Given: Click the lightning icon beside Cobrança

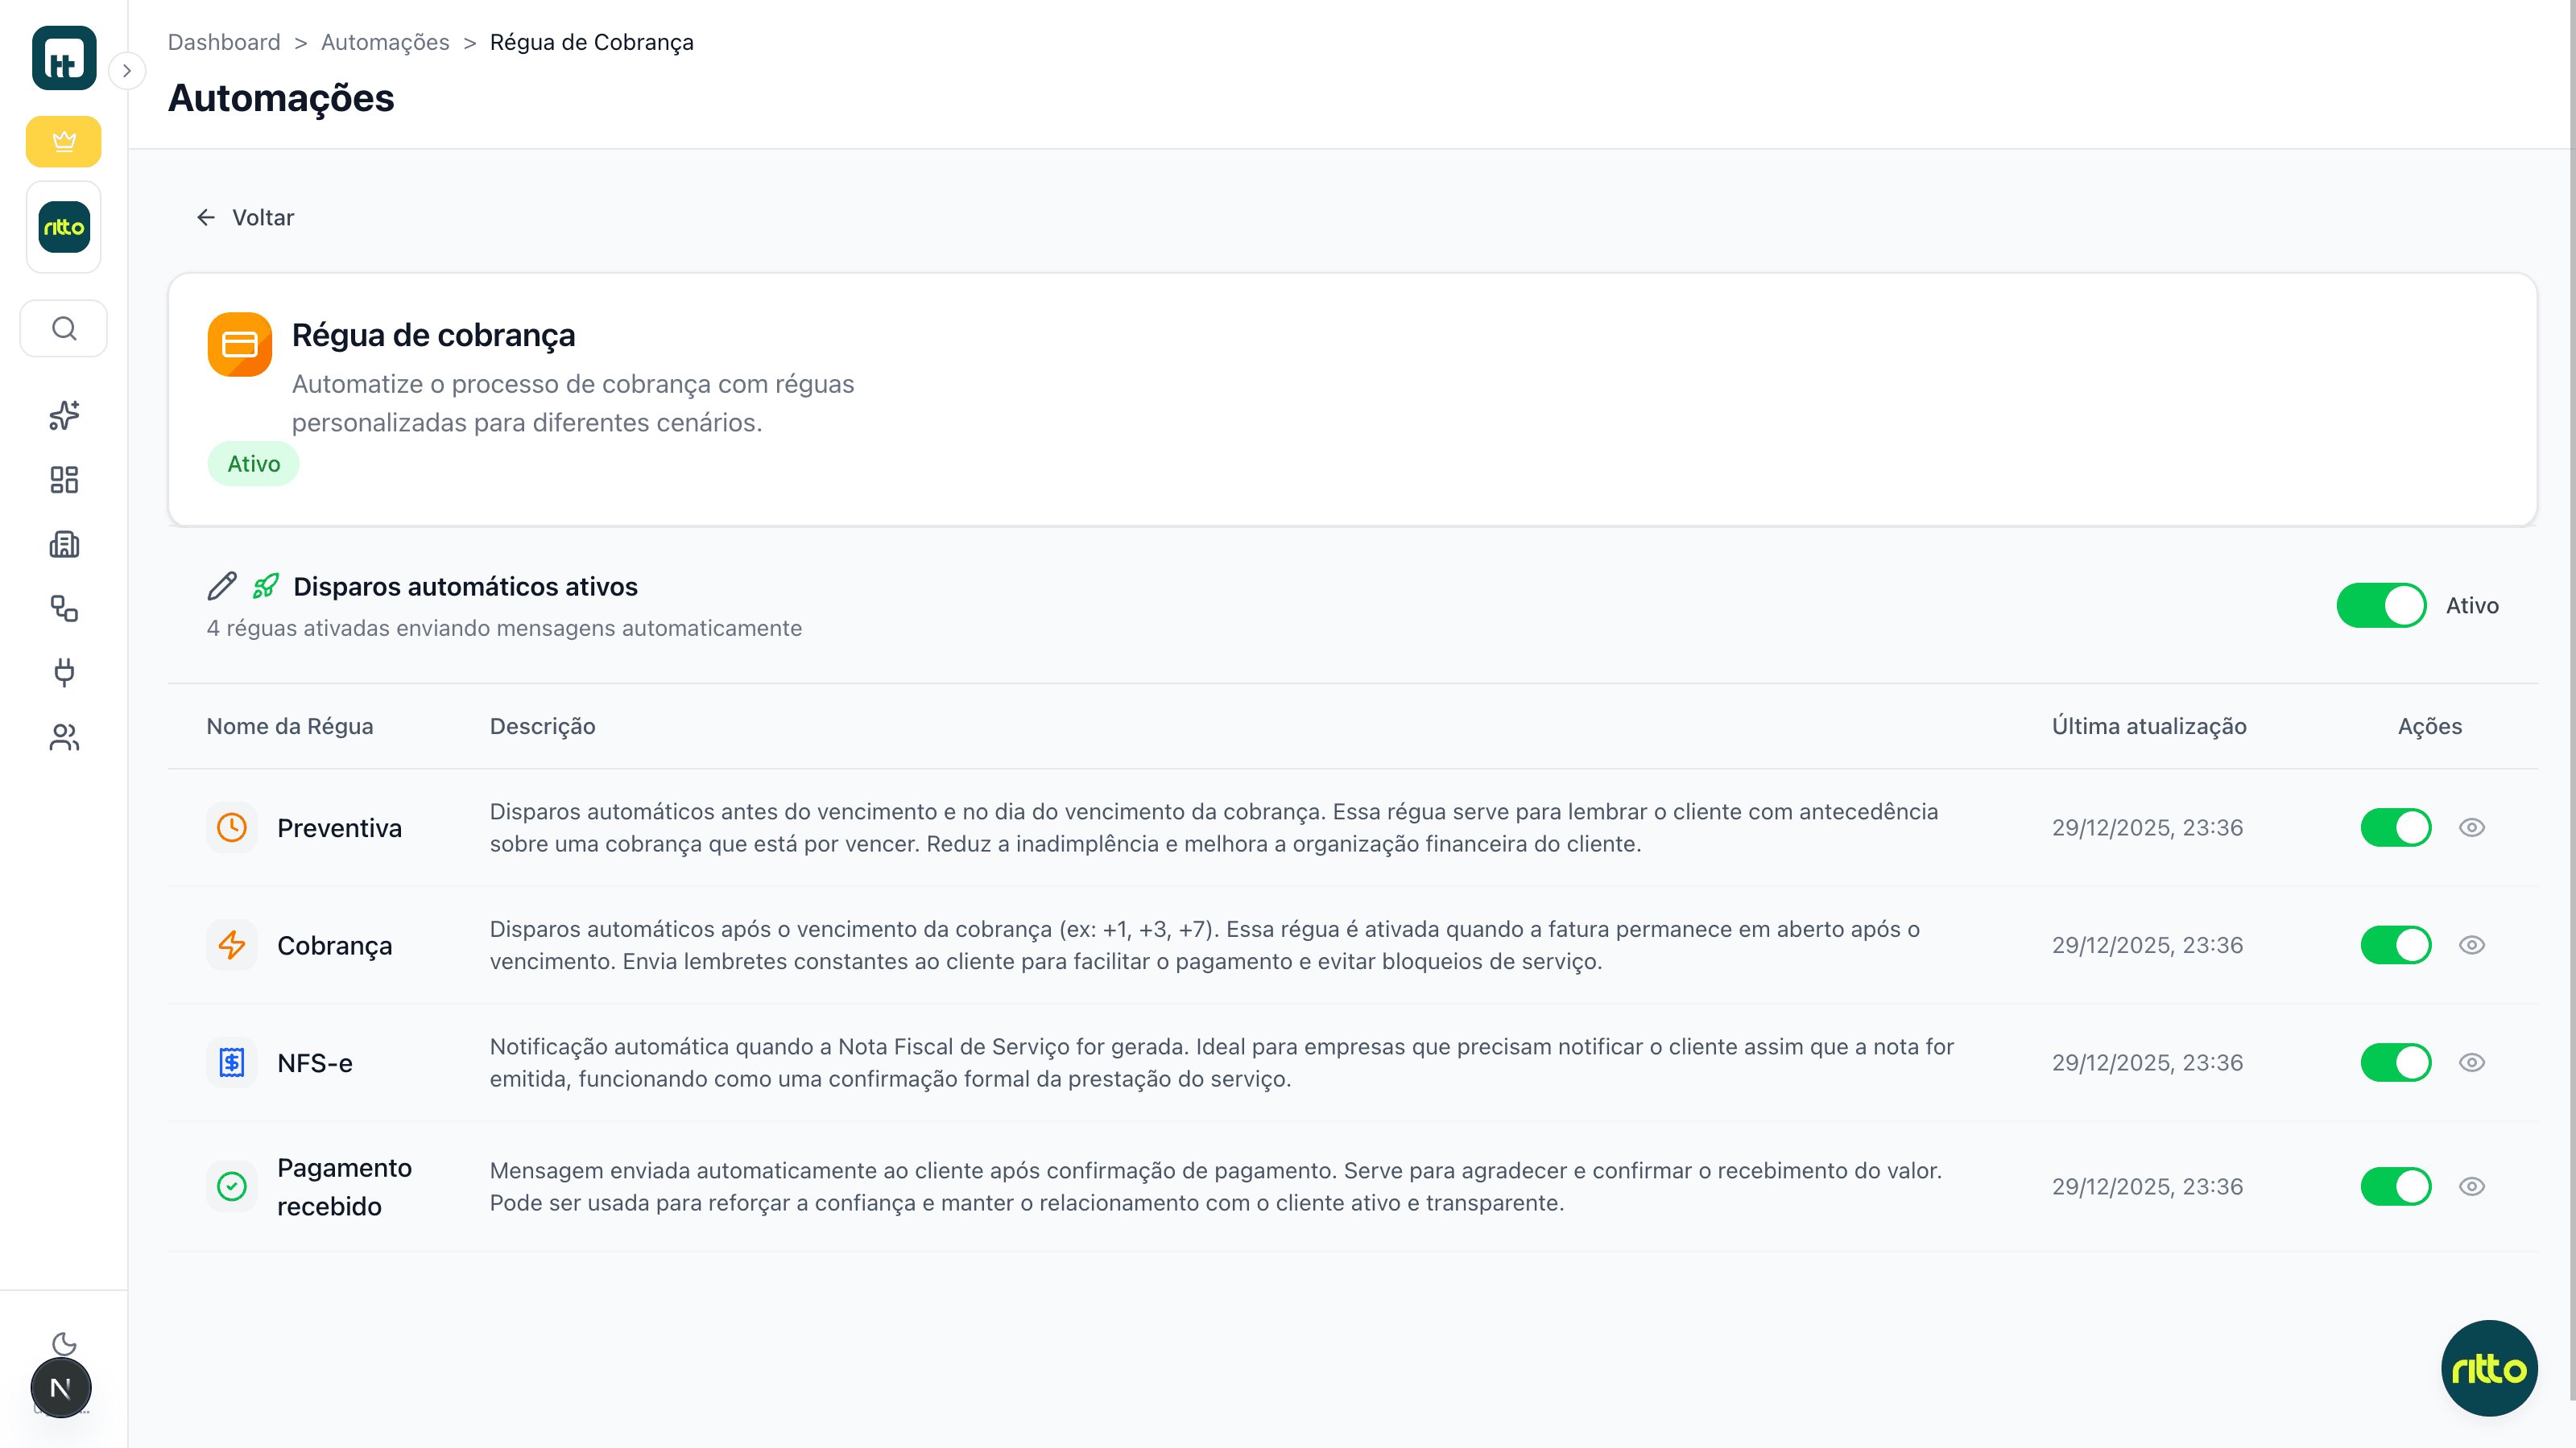Looking at the screenshot, I should point(232,944).
